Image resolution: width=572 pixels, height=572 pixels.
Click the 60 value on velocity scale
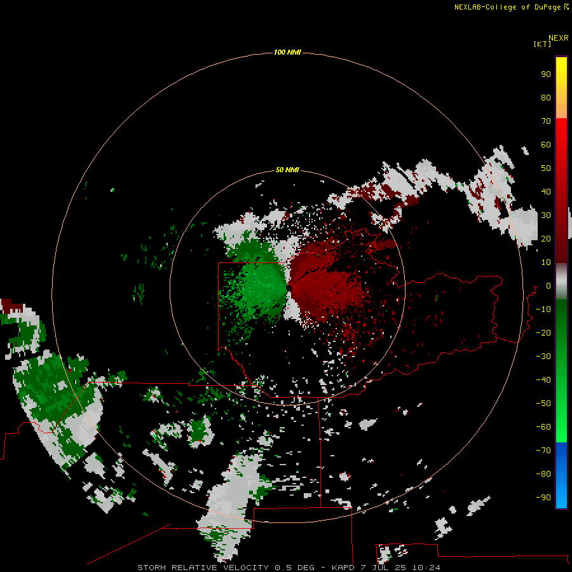coord(546,144)
